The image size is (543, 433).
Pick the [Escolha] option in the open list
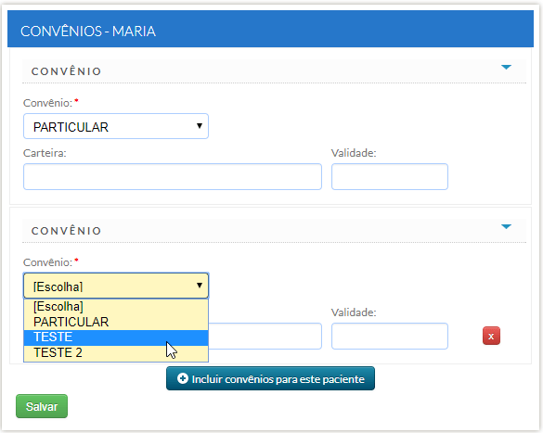pos(116,307)
